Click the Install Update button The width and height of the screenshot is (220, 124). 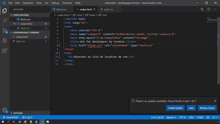click(175, 108)
